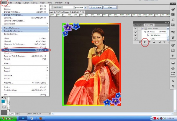
Task: Open the Paragraph panel icon
Action: click(173, 86)
